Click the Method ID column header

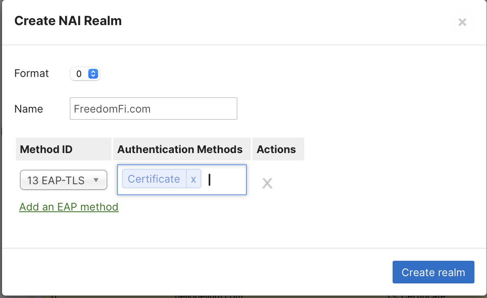[x=46, y=149]
